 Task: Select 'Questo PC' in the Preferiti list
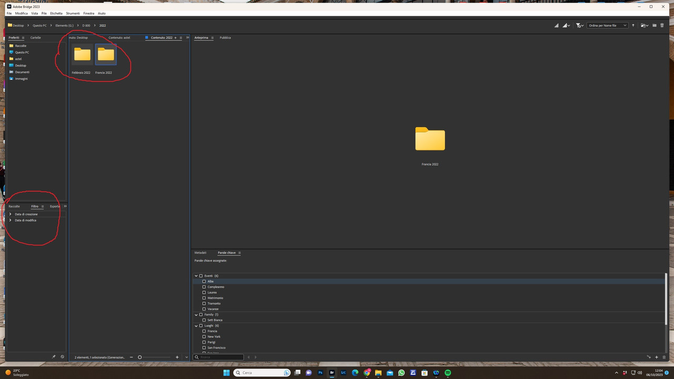pyautogui.click(x=22, y=52)
